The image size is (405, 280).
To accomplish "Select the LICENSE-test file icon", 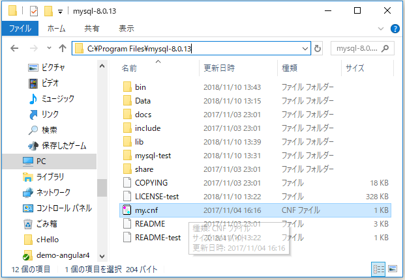I will click(127, 196).
